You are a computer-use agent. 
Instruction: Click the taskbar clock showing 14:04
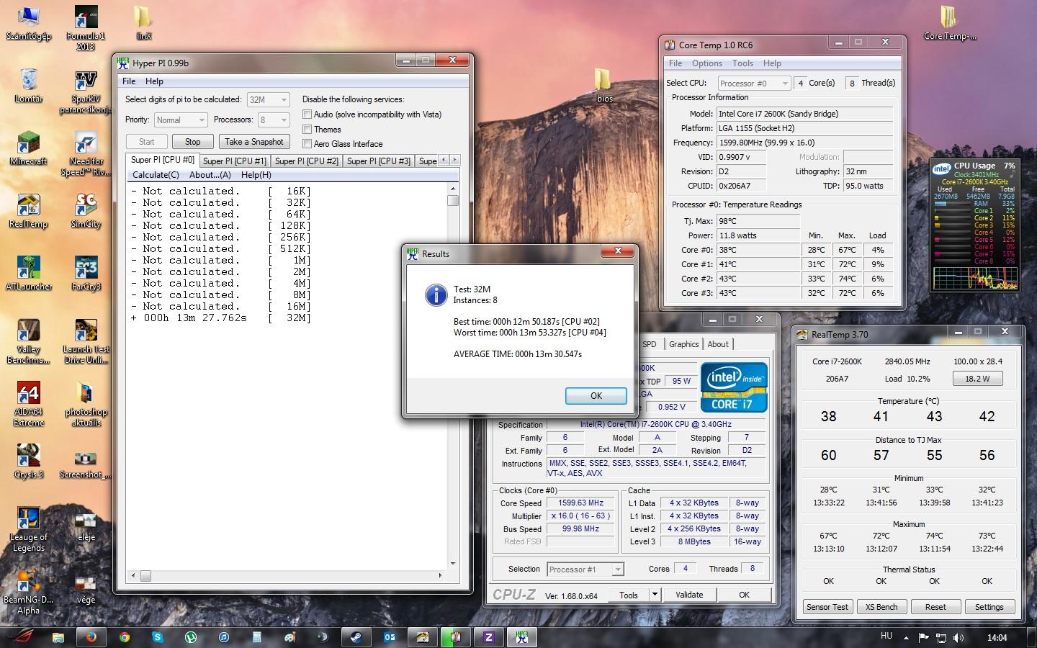[x=997, y=637]
